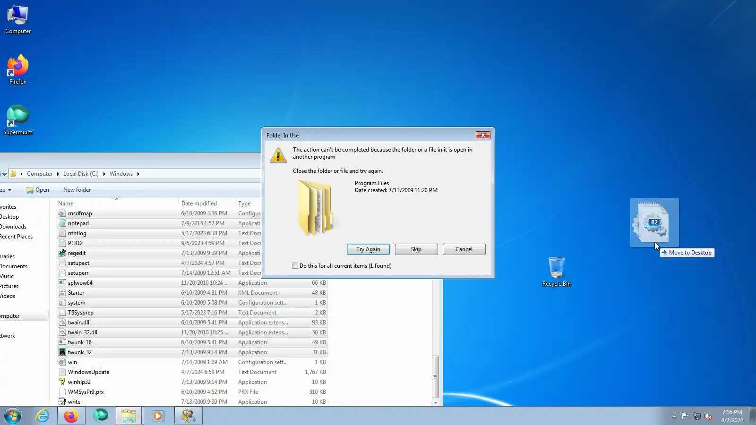Select the twain_32.dll file
Viewport: 756px width, 425px height.
pyautogui.click(x=192, y=332)
